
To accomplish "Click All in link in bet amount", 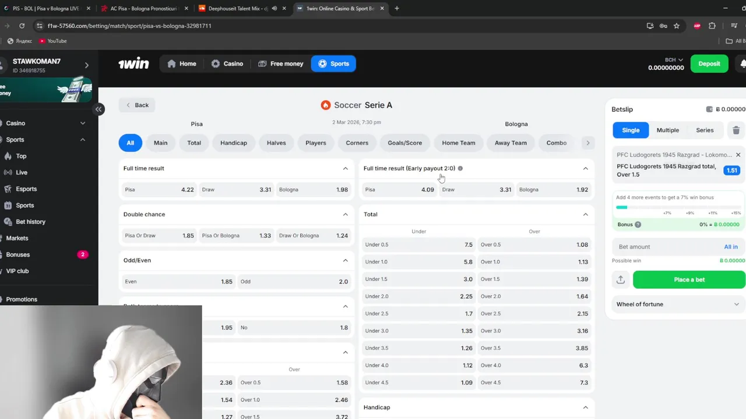I will click(731, 247).
